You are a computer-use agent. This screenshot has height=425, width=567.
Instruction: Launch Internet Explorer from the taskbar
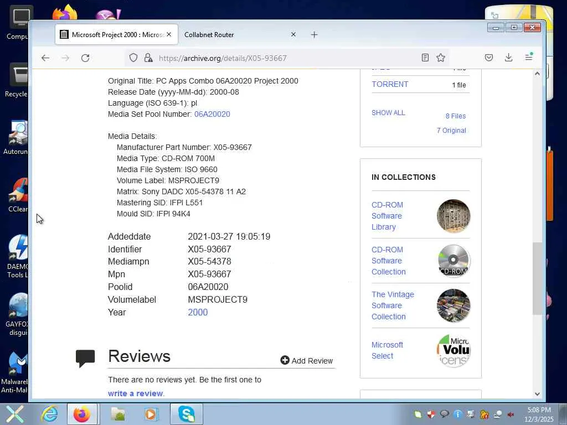tap(49, 414)
